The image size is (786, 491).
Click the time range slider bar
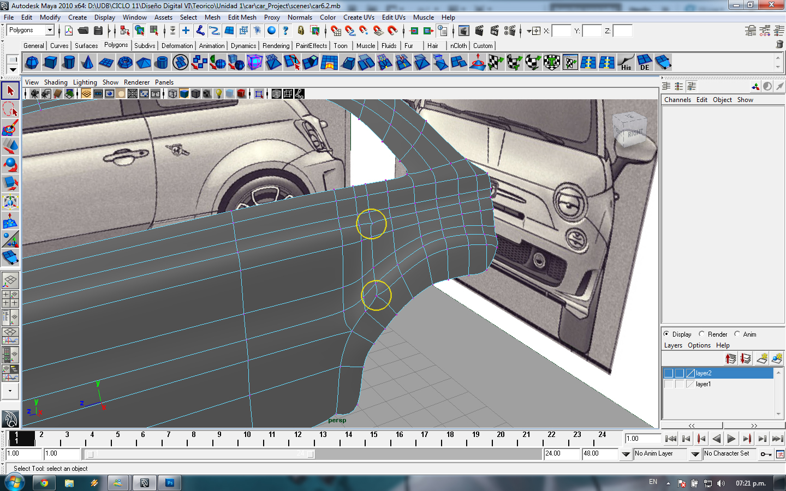(200, 454)
